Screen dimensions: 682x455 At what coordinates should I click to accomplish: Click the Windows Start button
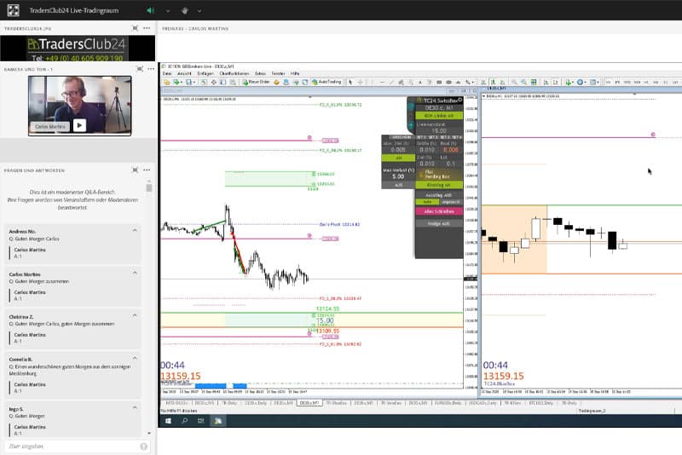pos(168,421)
